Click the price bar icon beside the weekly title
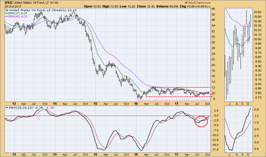This screenshot has width=266, height=157. [x=7, y=10]
